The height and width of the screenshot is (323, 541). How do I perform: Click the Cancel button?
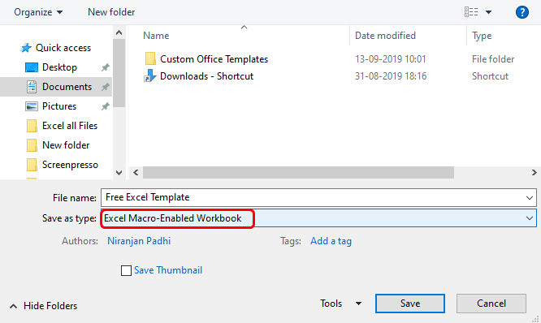point(491,304)
